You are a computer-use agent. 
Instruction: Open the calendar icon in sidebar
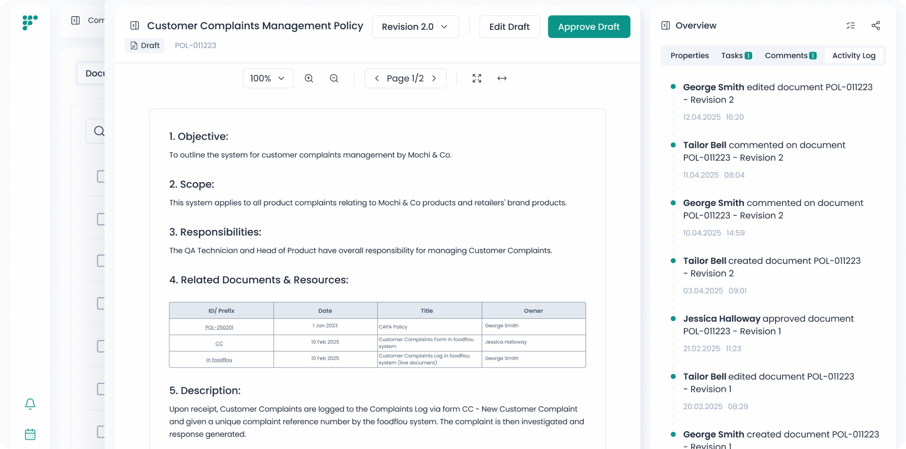pos(30,434)
